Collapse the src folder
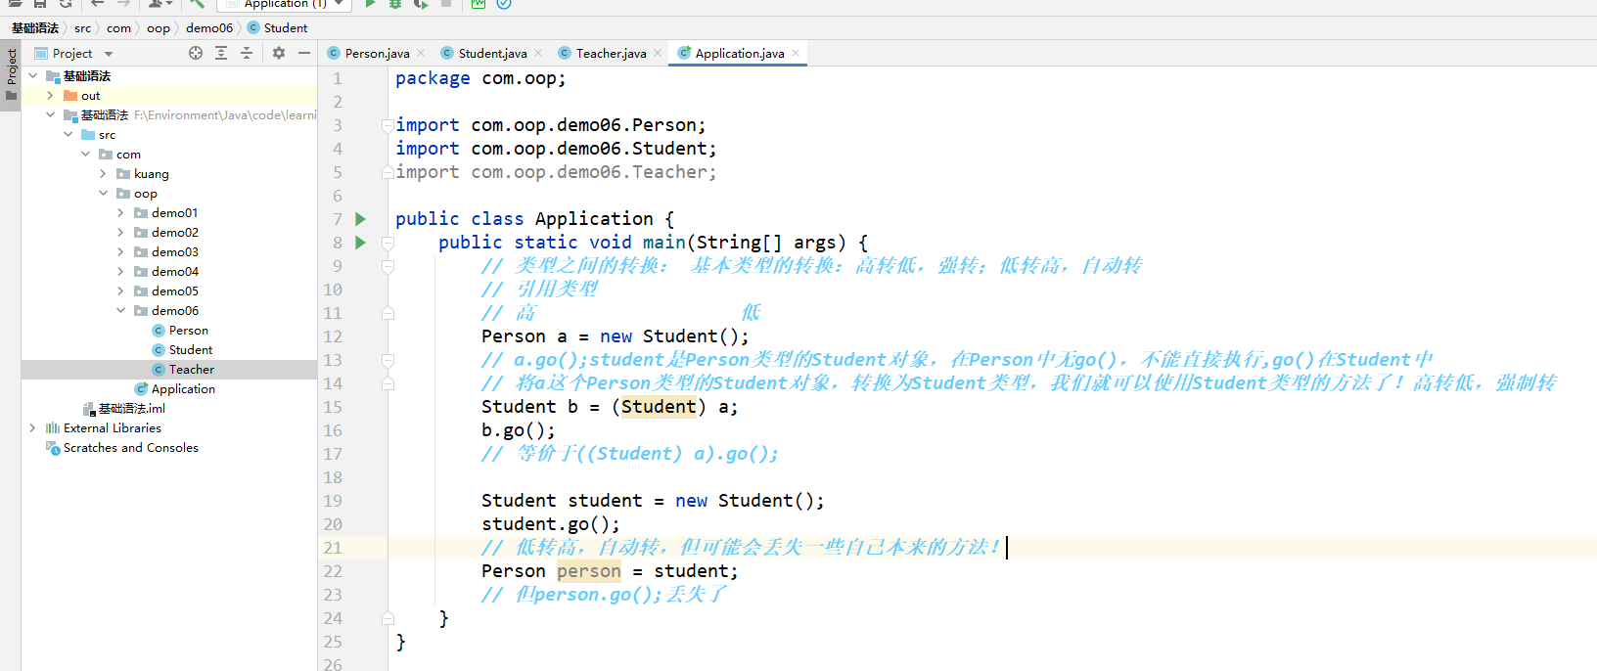The height and width of the screenshot is (671, 1597). coord(68,134)
